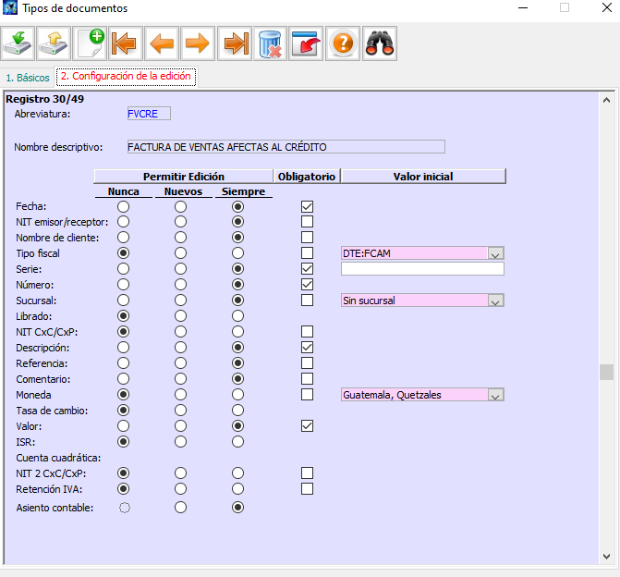Click the Serie initial value text field
The height and width of the screenshot is (577, 620).
point(422,269)
